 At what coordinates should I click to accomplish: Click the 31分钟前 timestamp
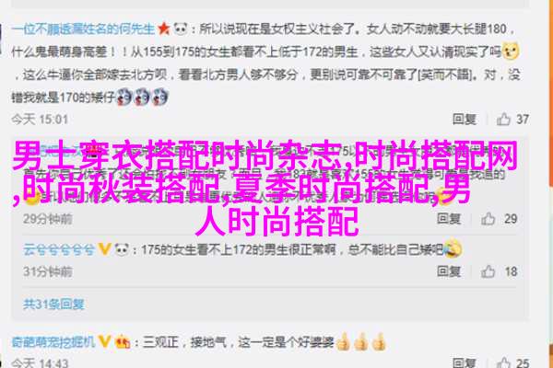[x=48, y=271]
